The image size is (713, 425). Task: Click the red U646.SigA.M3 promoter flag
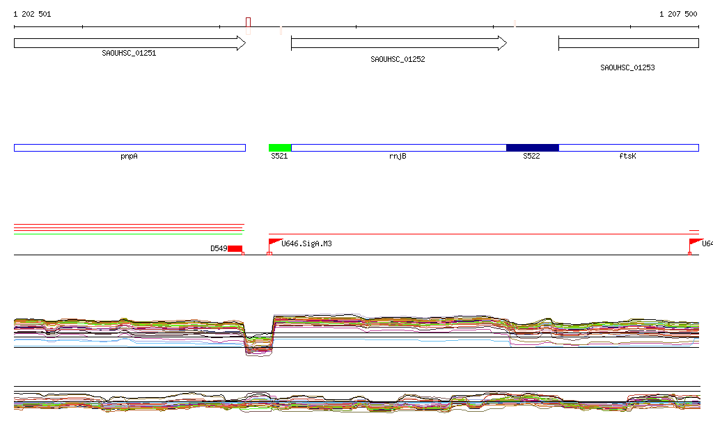click(274, 243)
